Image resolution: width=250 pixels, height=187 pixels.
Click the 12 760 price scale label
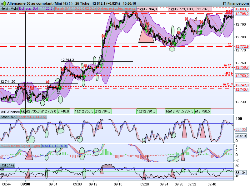coord(241,63)
